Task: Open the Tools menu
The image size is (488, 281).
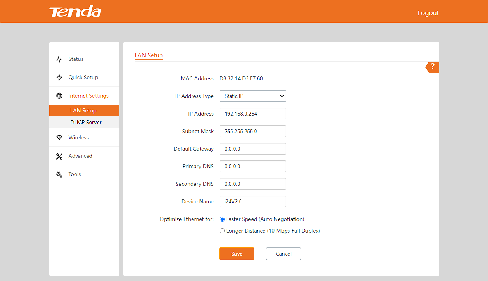Action: pyautogui.click(x=84, y=174)
